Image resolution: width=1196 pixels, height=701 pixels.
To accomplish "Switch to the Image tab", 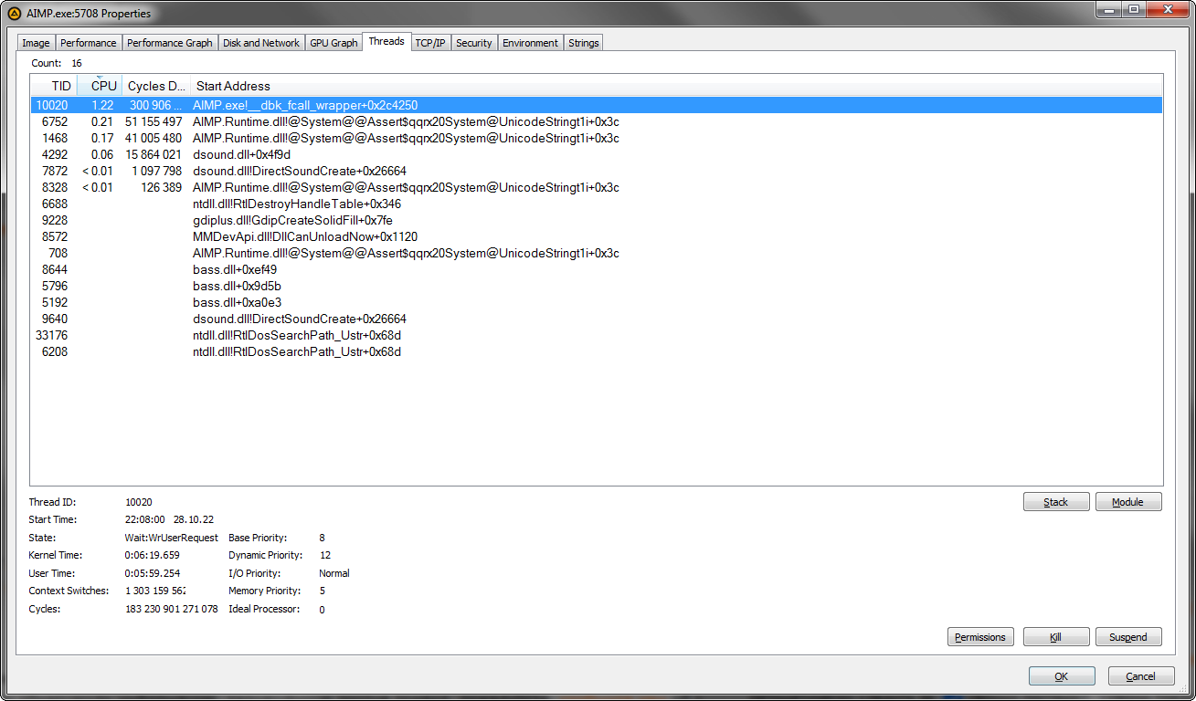I will (36, 43).
